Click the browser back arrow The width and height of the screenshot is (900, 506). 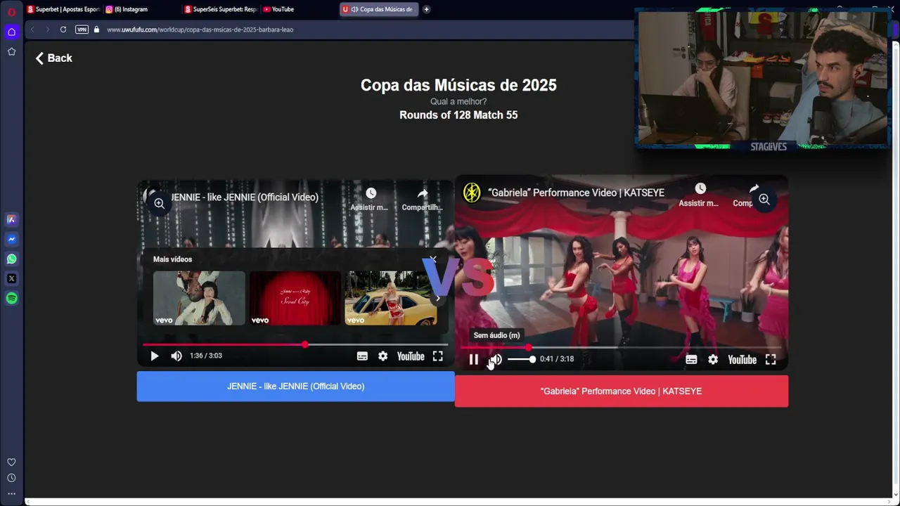pyautogui.click(x=32, y=30)
